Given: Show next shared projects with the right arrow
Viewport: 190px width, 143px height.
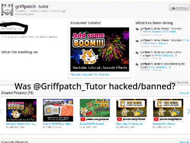Looking at the screenshot, I should click(188, 111).
